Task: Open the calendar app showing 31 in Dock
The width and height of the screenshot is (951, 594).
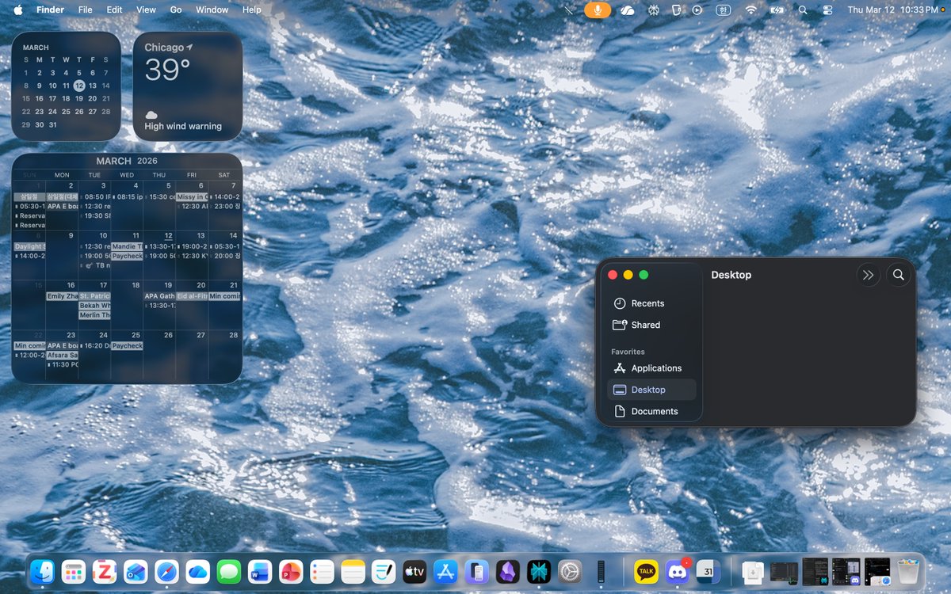Action: click(708, 570)
